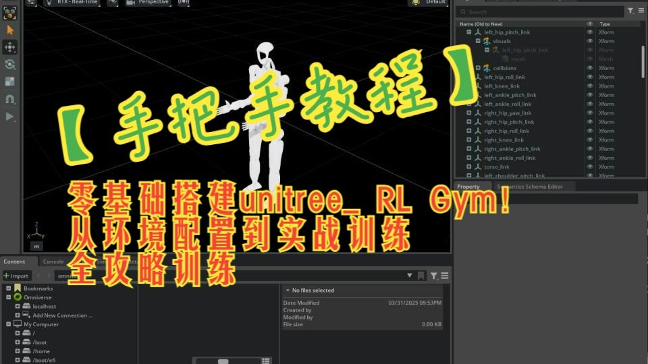Sort by Name (Old to New) column header

point(481,24)
